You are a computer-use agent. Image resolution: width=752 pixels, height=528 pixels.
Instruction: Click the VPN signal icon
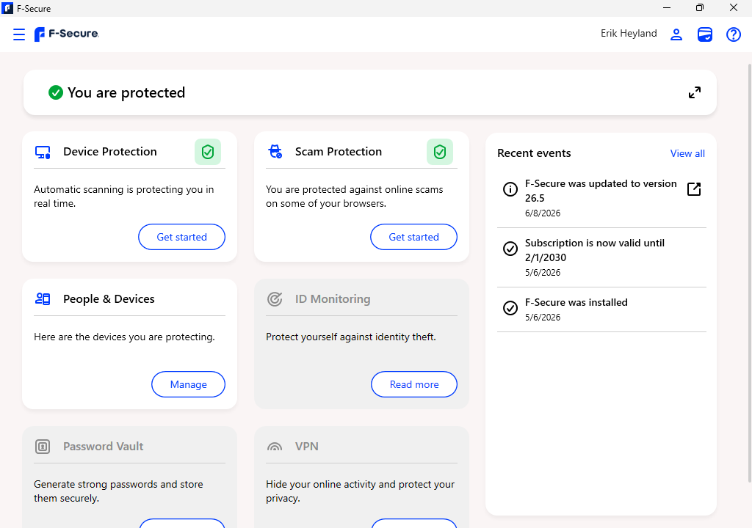[275, 447]
